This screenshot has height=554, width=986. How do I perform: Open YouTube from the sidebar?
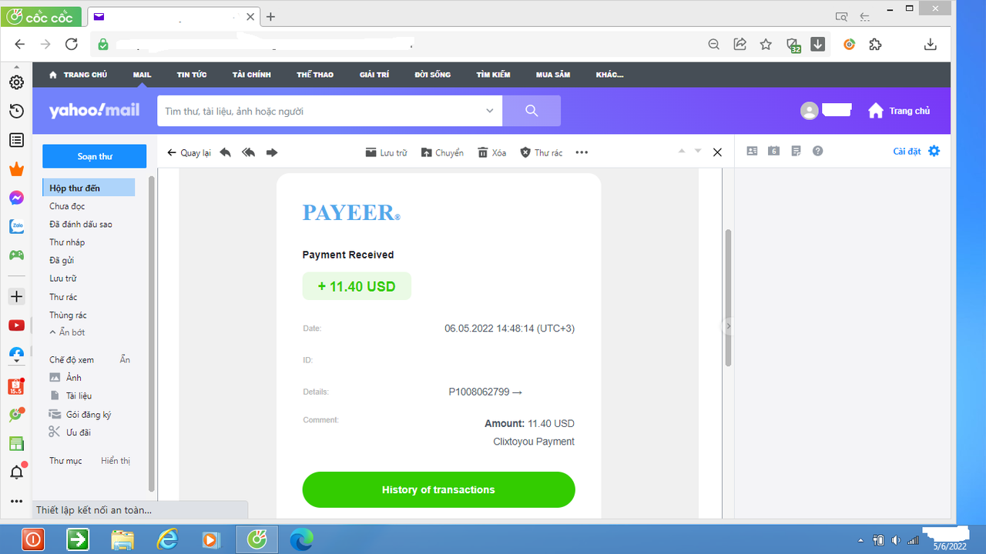pyautogui.click(x=16, y=325)
